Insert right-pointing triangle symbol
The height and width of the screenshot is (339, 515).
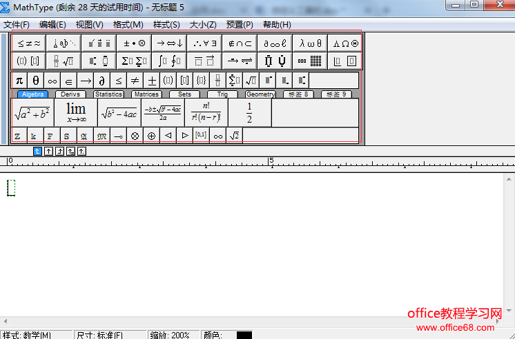point(184,136)
